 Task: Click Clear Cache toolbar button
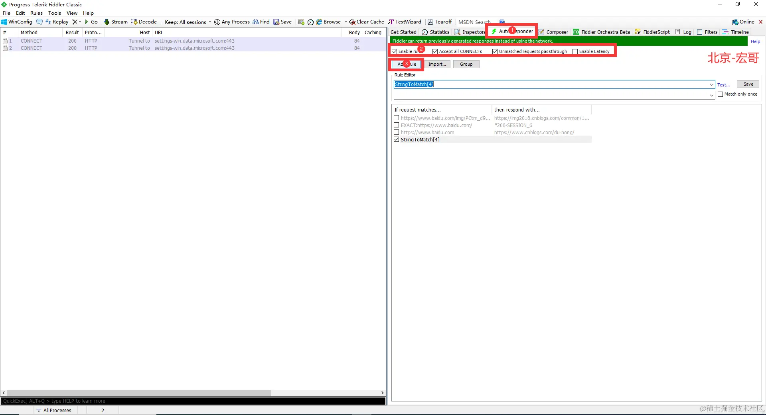click(x=367, y=22)
